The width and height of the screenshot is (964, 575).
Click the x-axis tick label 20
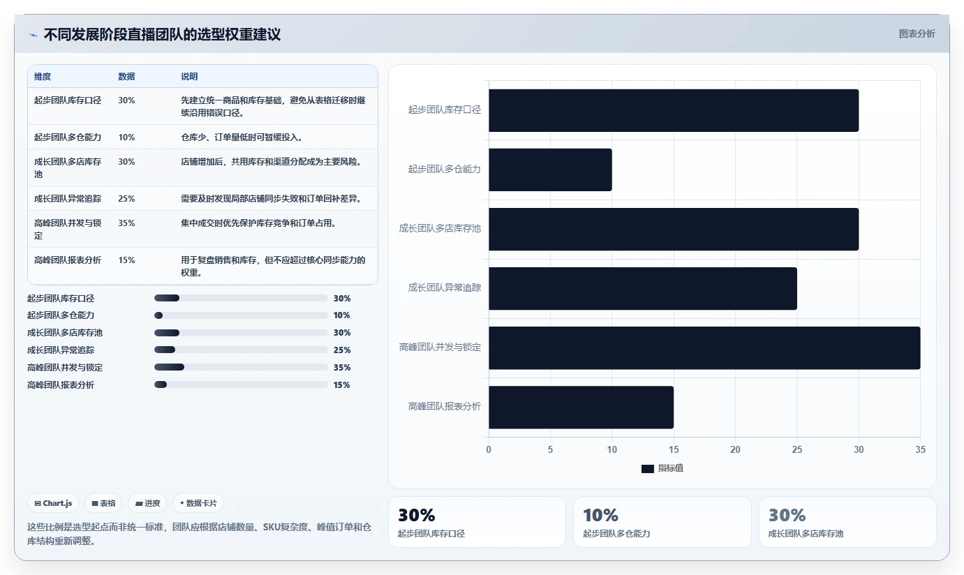[x=735, y=450]
